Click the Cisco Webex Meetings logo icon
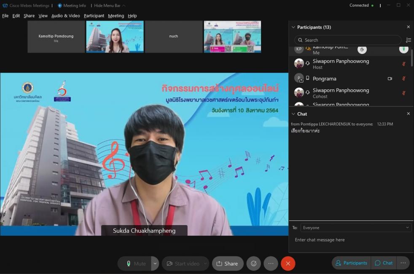The width and height of the screenshot is (414, 274). [x=5, y=5]
